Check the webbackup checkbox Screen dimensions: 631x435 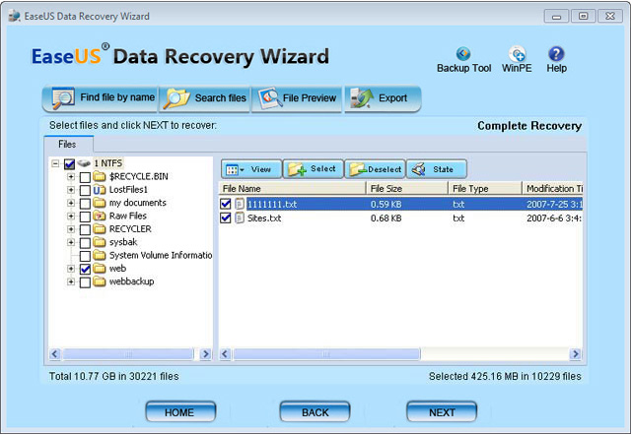(x=85, y=282)
